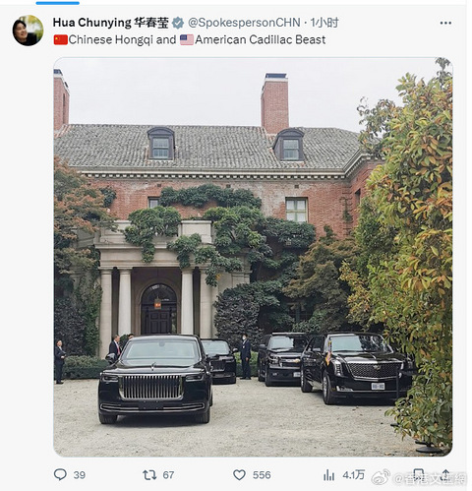Open the @SpokespersonCHN handle link
The image size is (472, 491).
pos(244,23)
